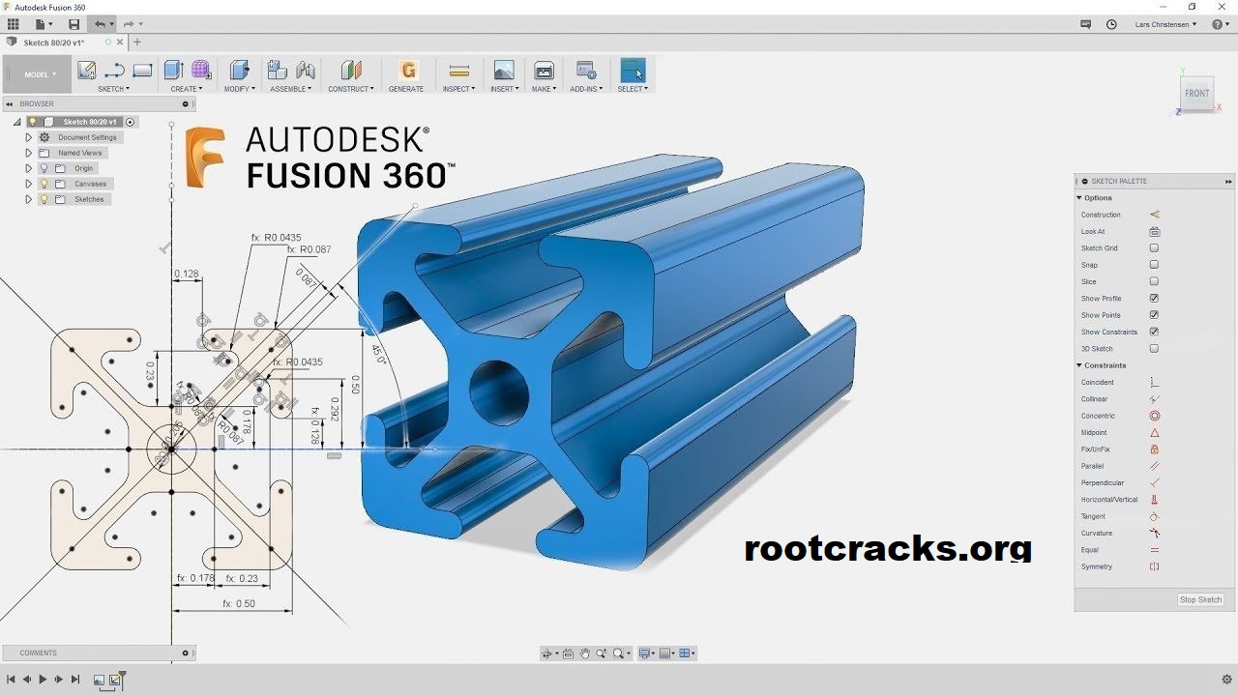Open the MODIFY menu

pos(240,89)
